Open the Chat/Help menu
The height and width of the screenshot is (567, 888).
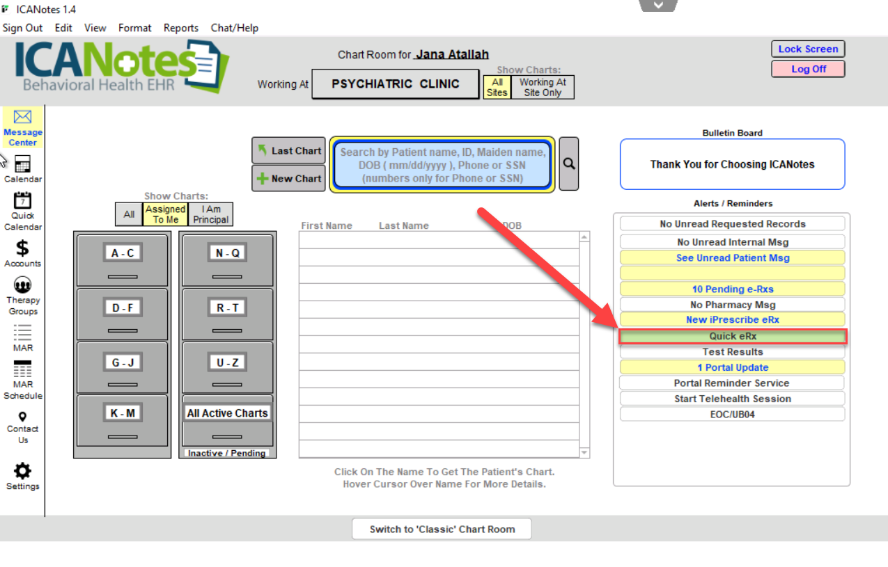click(x=233, y=28)
